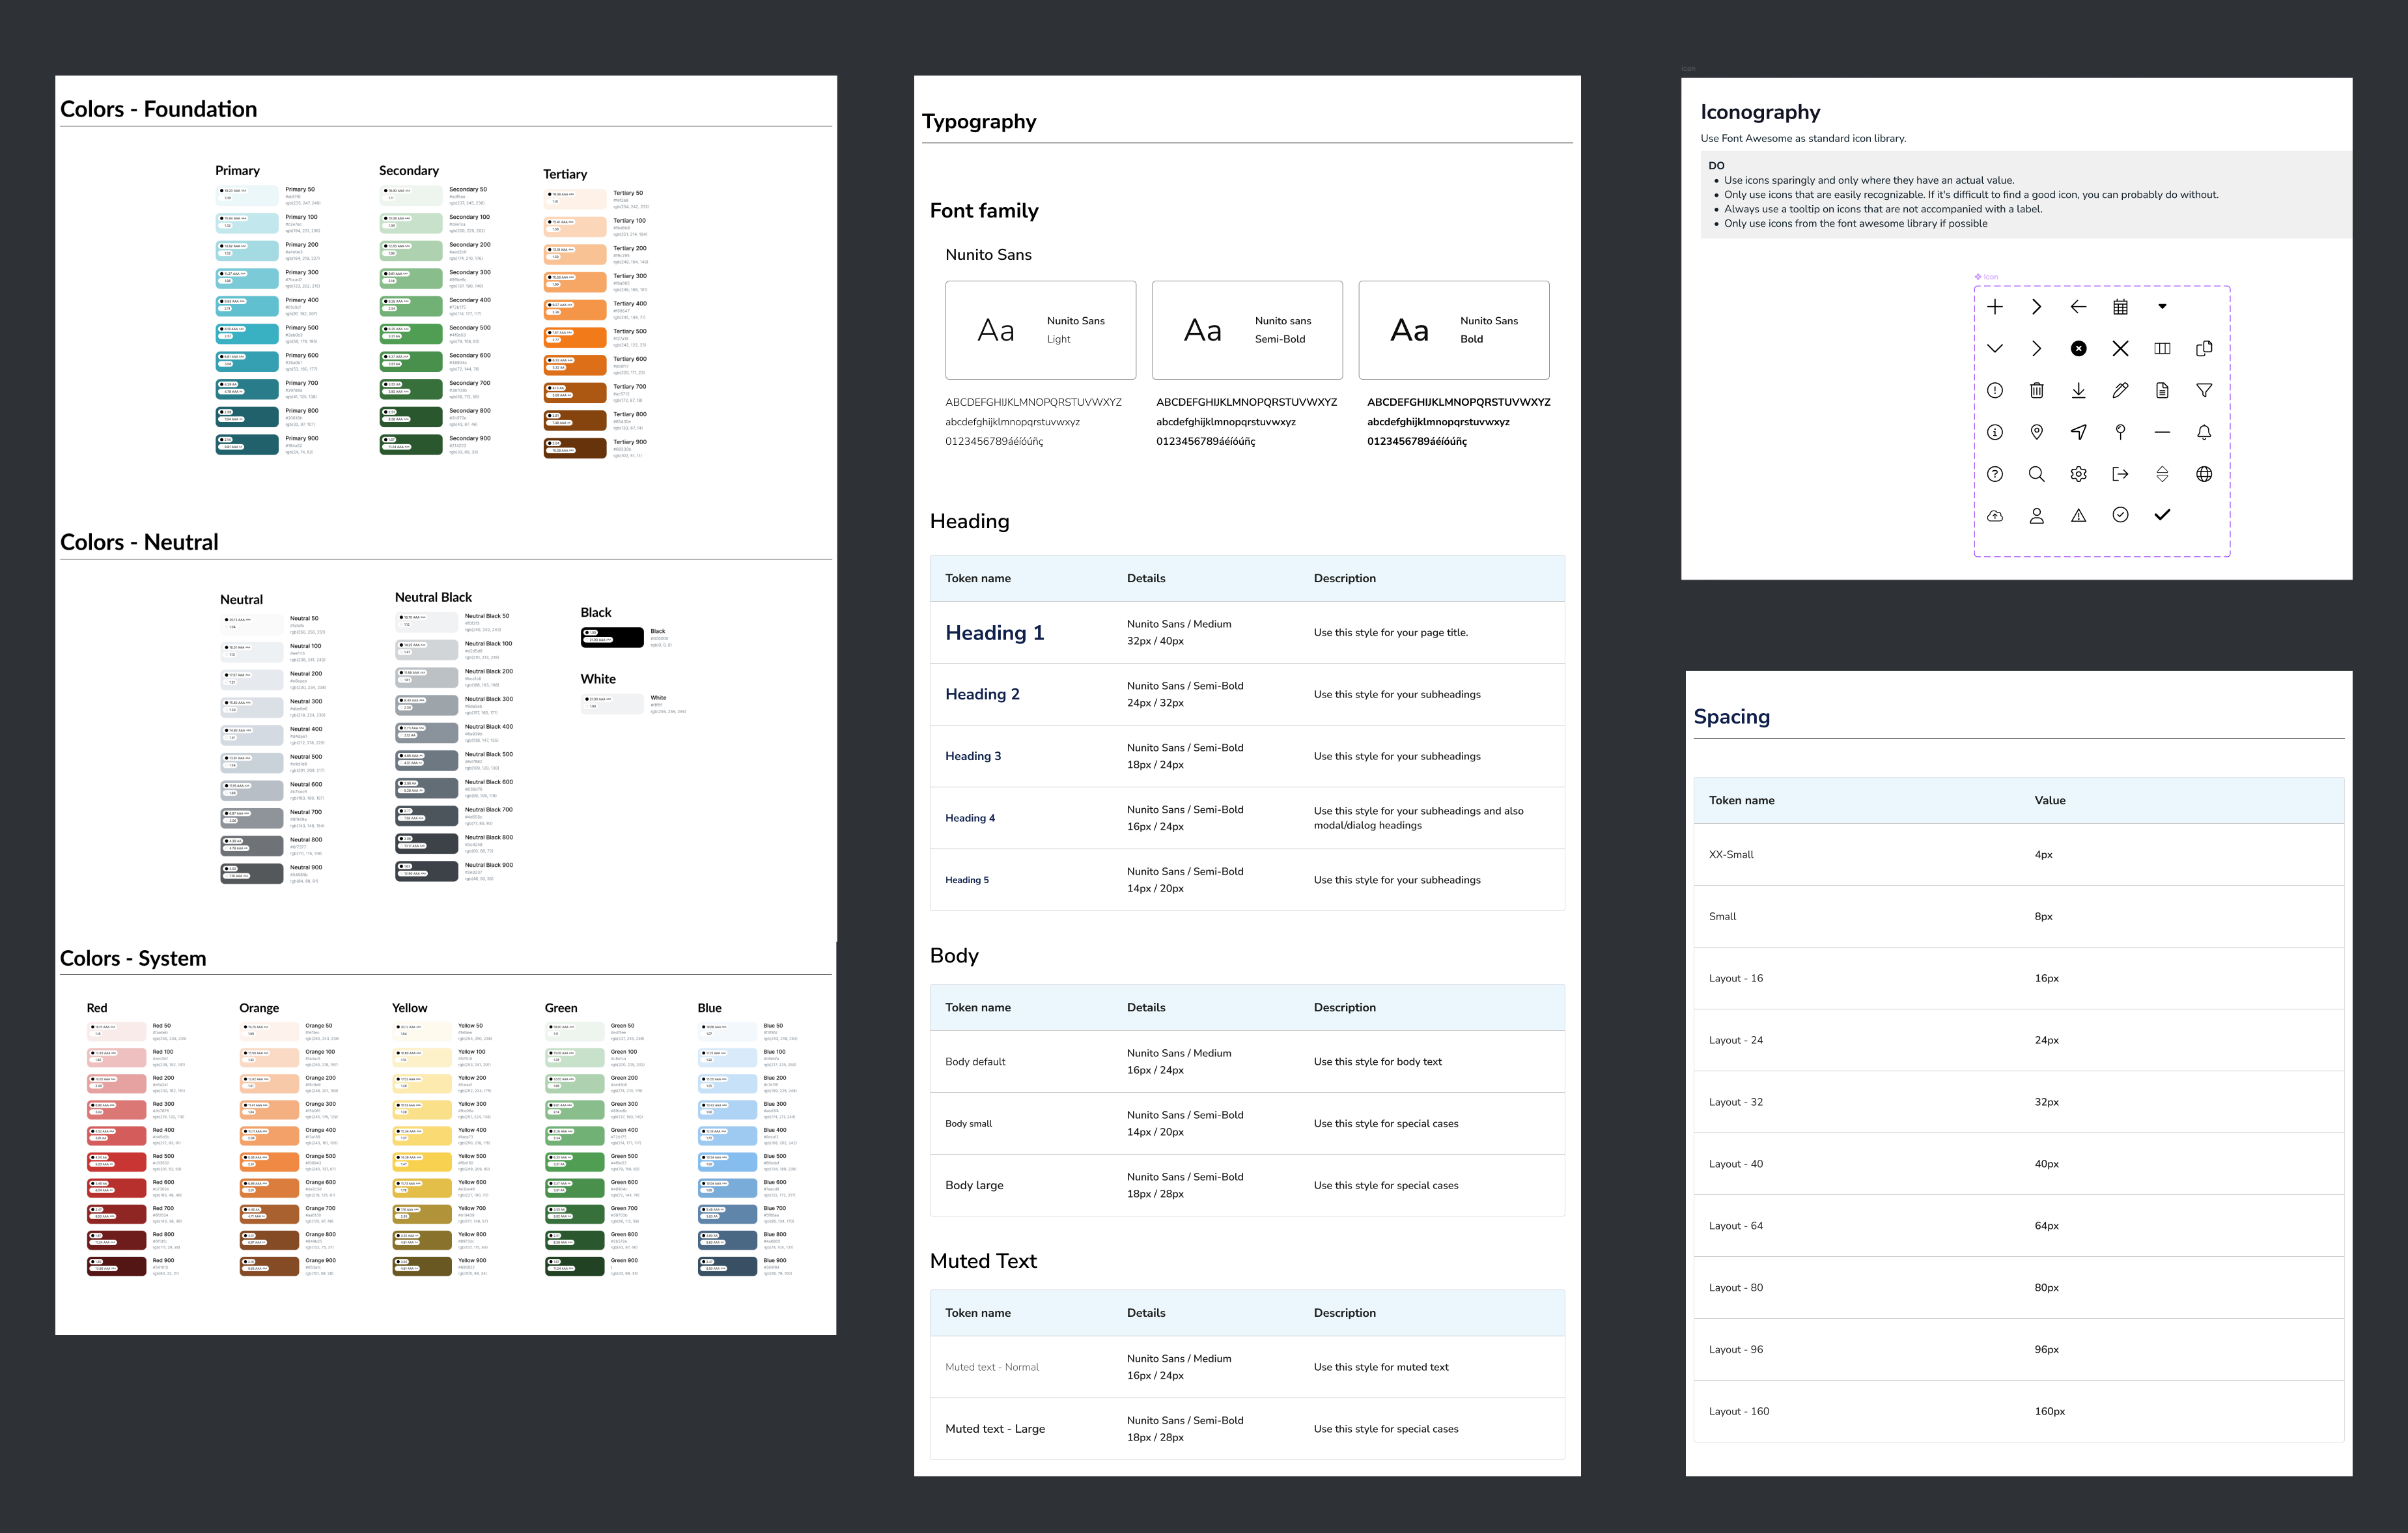Click the small caret-down triangle icon
2408x1533 pixels.
coord(2162,307)
